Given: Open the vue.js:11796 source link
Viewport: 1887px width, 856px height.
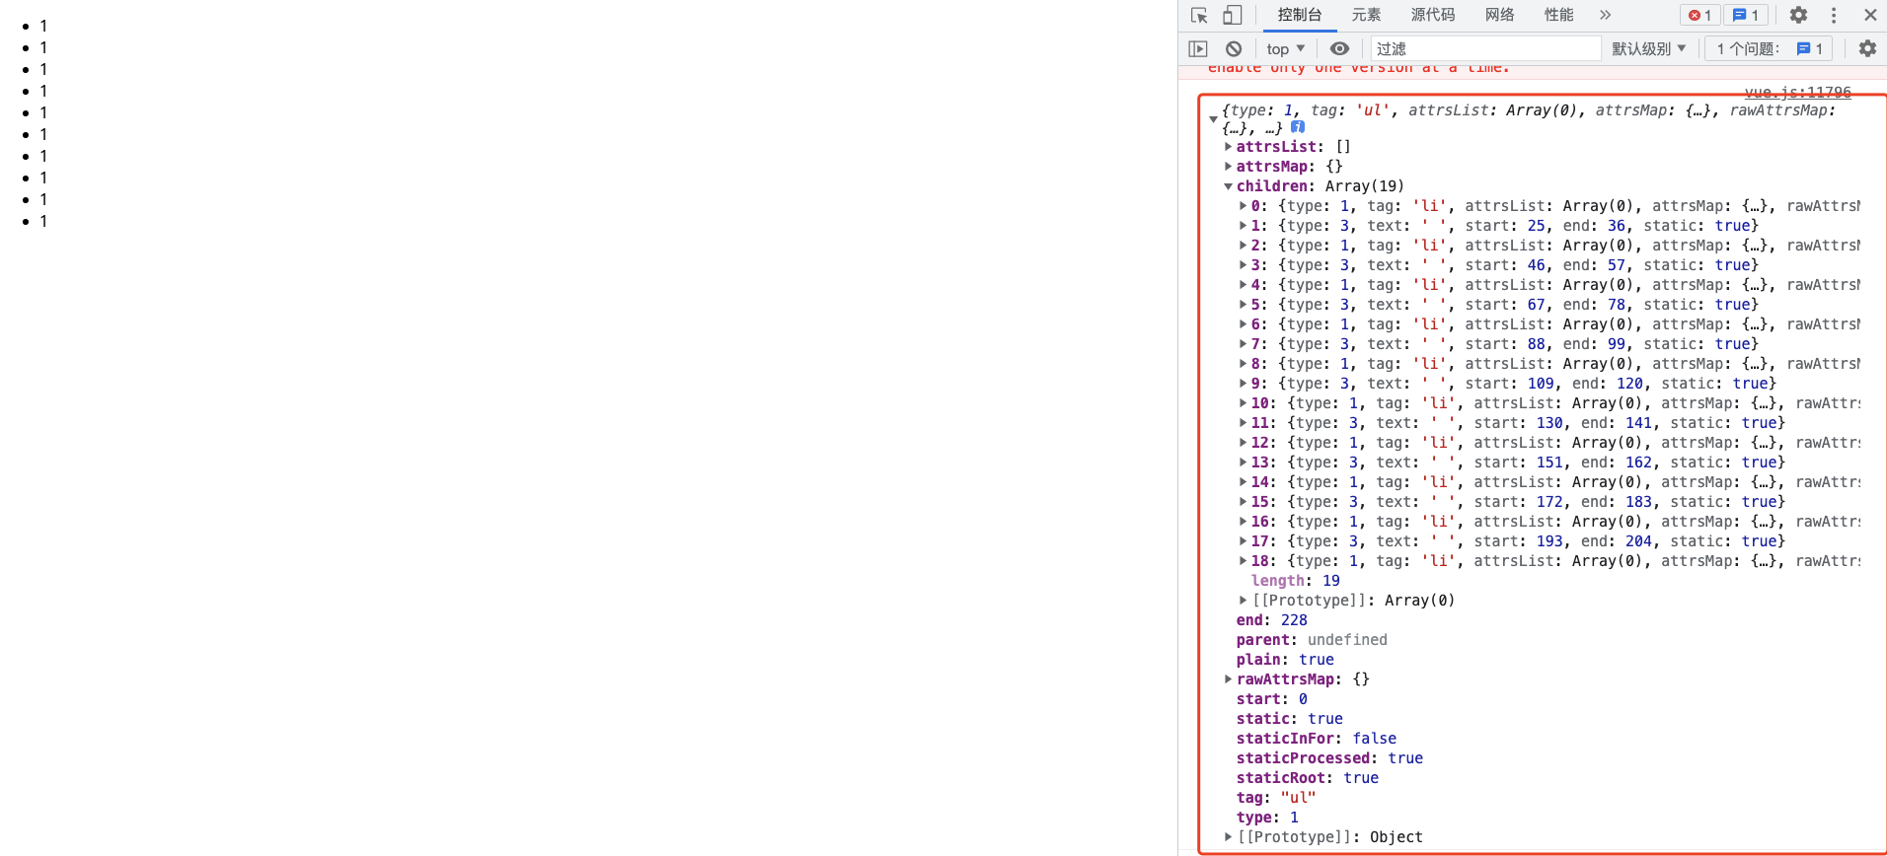Looking at the screenshot, I should (1797, 92).
